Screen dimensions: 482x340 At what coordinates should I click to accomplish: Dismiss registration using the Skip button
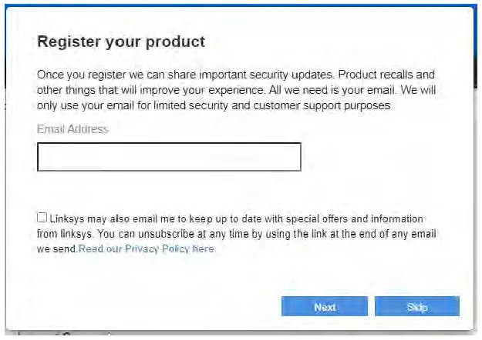(x=416, y=307)
